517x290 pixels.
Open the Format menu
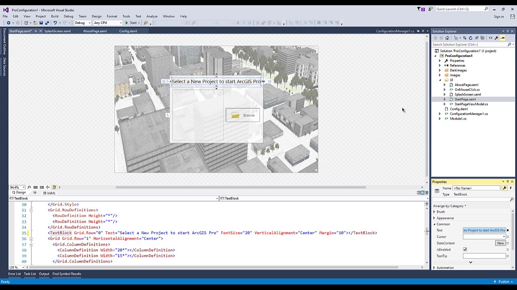(x=112, y=16)
